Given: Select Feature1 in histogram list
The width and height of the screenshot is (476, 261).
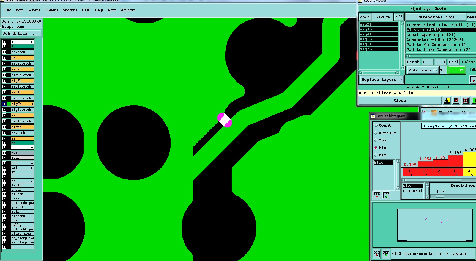Looking at the screenshot, I should pos(412,191).
